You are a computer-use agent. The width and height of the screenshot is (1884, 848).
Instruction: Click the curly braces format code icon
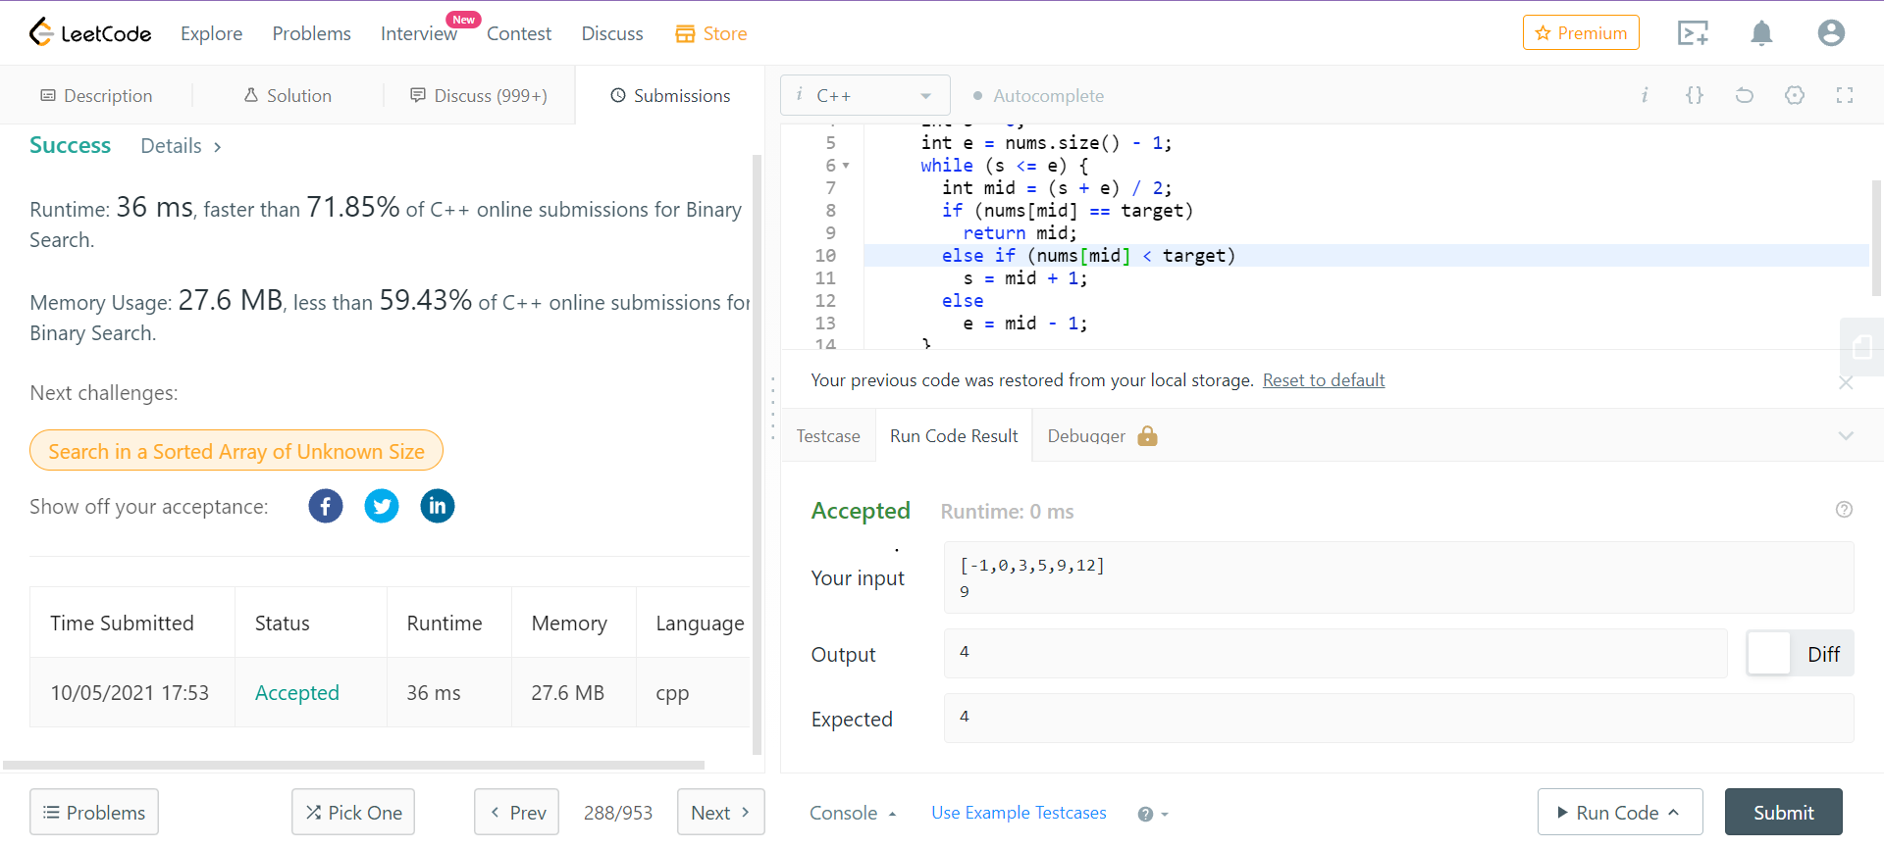click(1695, 95)
